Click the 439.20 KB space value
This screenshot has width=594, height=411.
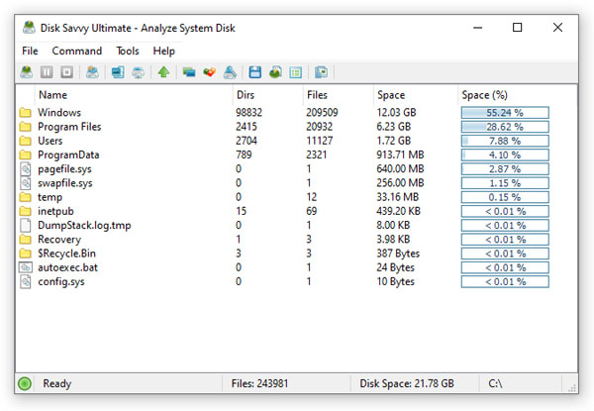tap(399, 211)
